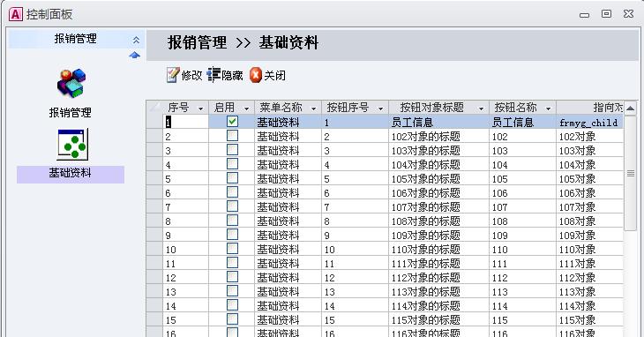Click the 员工信息 cell in 按钮对象标题 column

[x=412, y=123]
